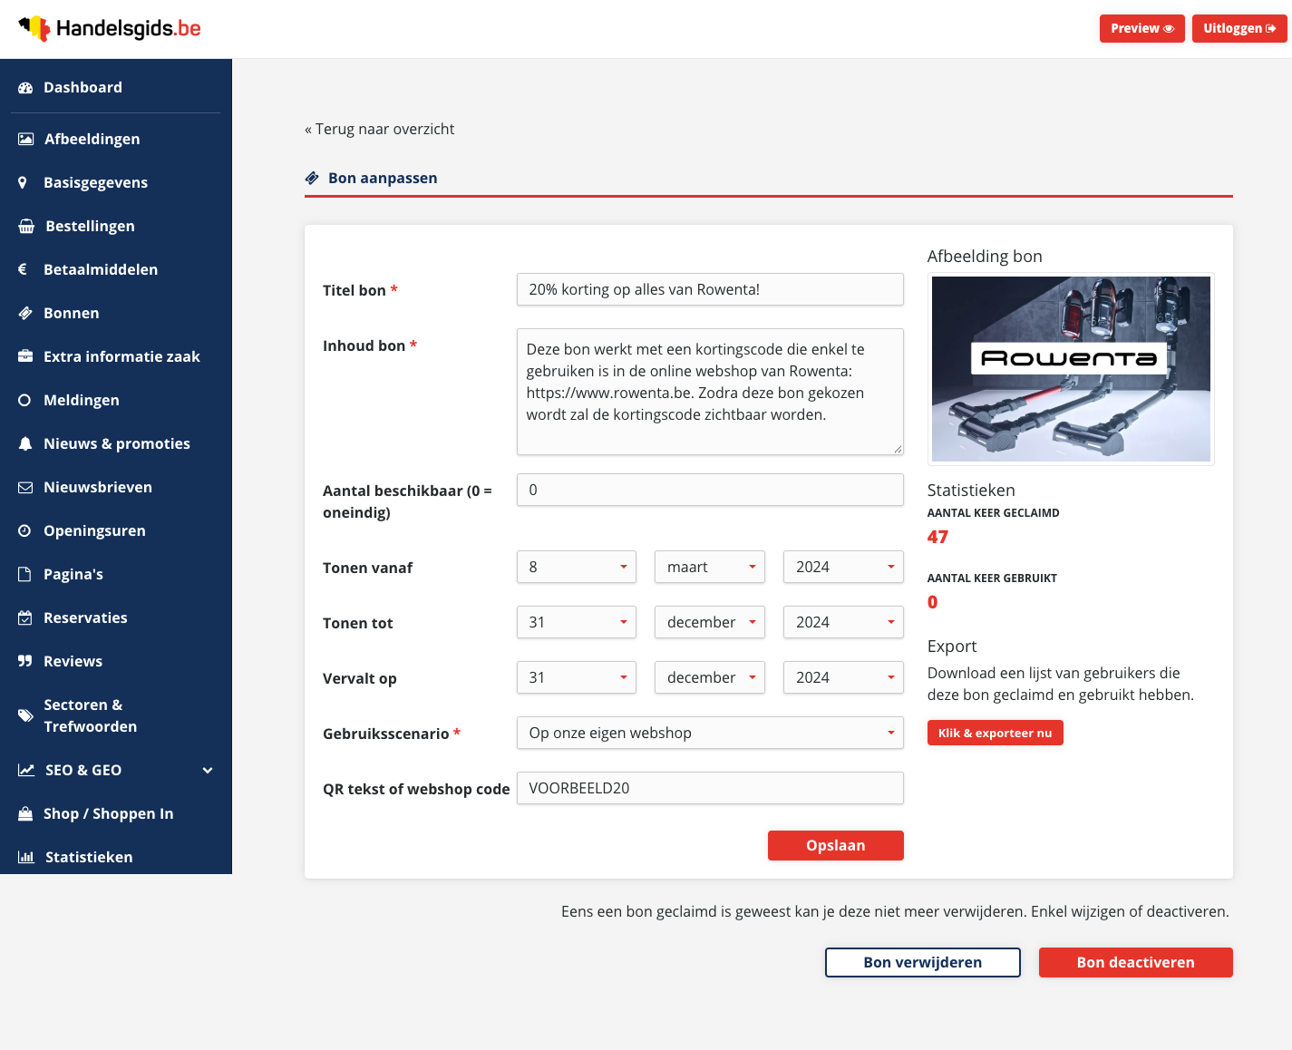Open the Tonen tot day dropdown
Screen dimensions: 1292x1050
point(577,622)
